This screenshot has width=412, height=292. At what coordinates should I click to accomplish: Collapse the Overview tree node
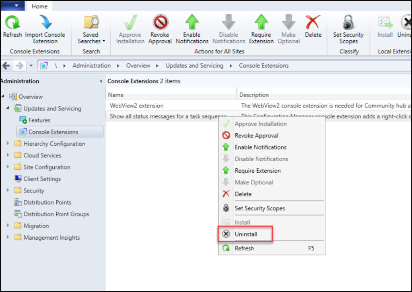3,96
